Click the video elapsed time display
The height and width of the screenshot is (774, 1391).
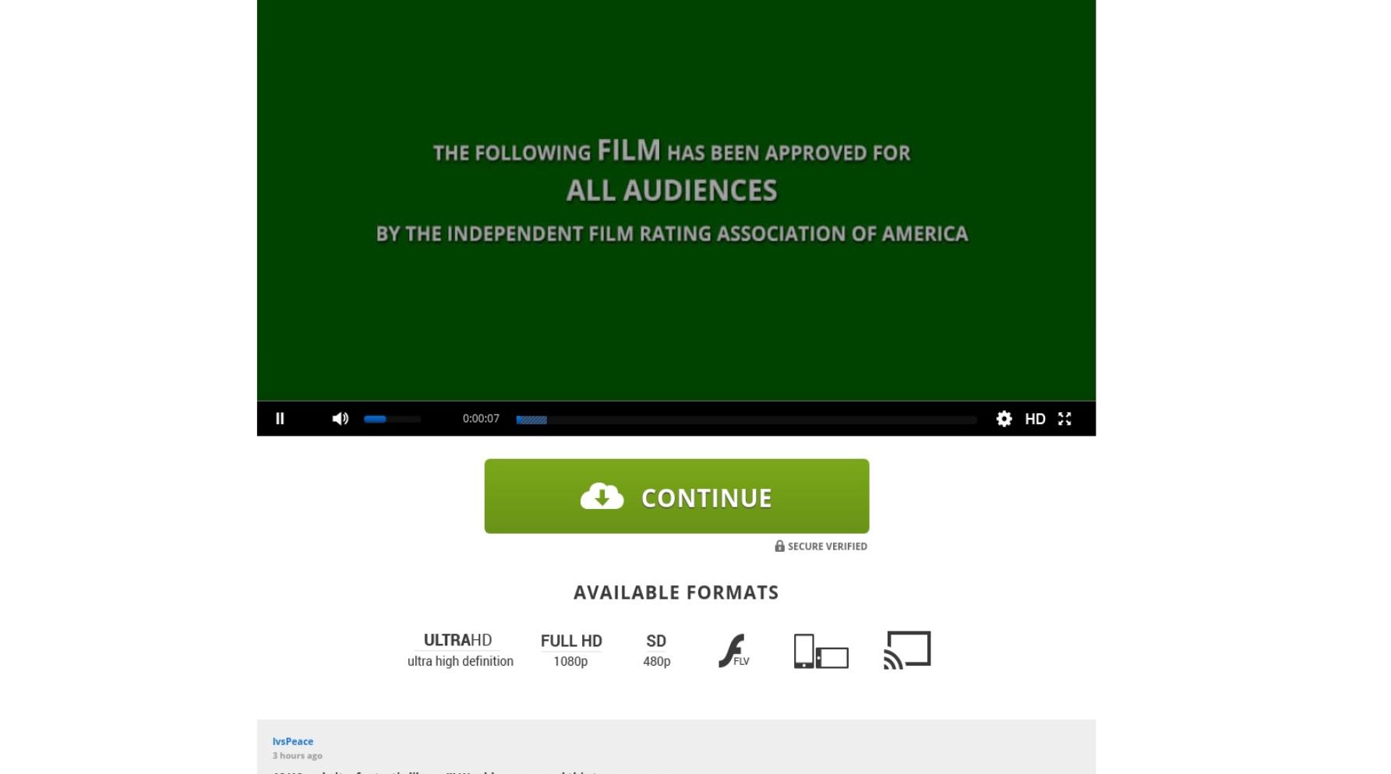(x=481, y=419)
